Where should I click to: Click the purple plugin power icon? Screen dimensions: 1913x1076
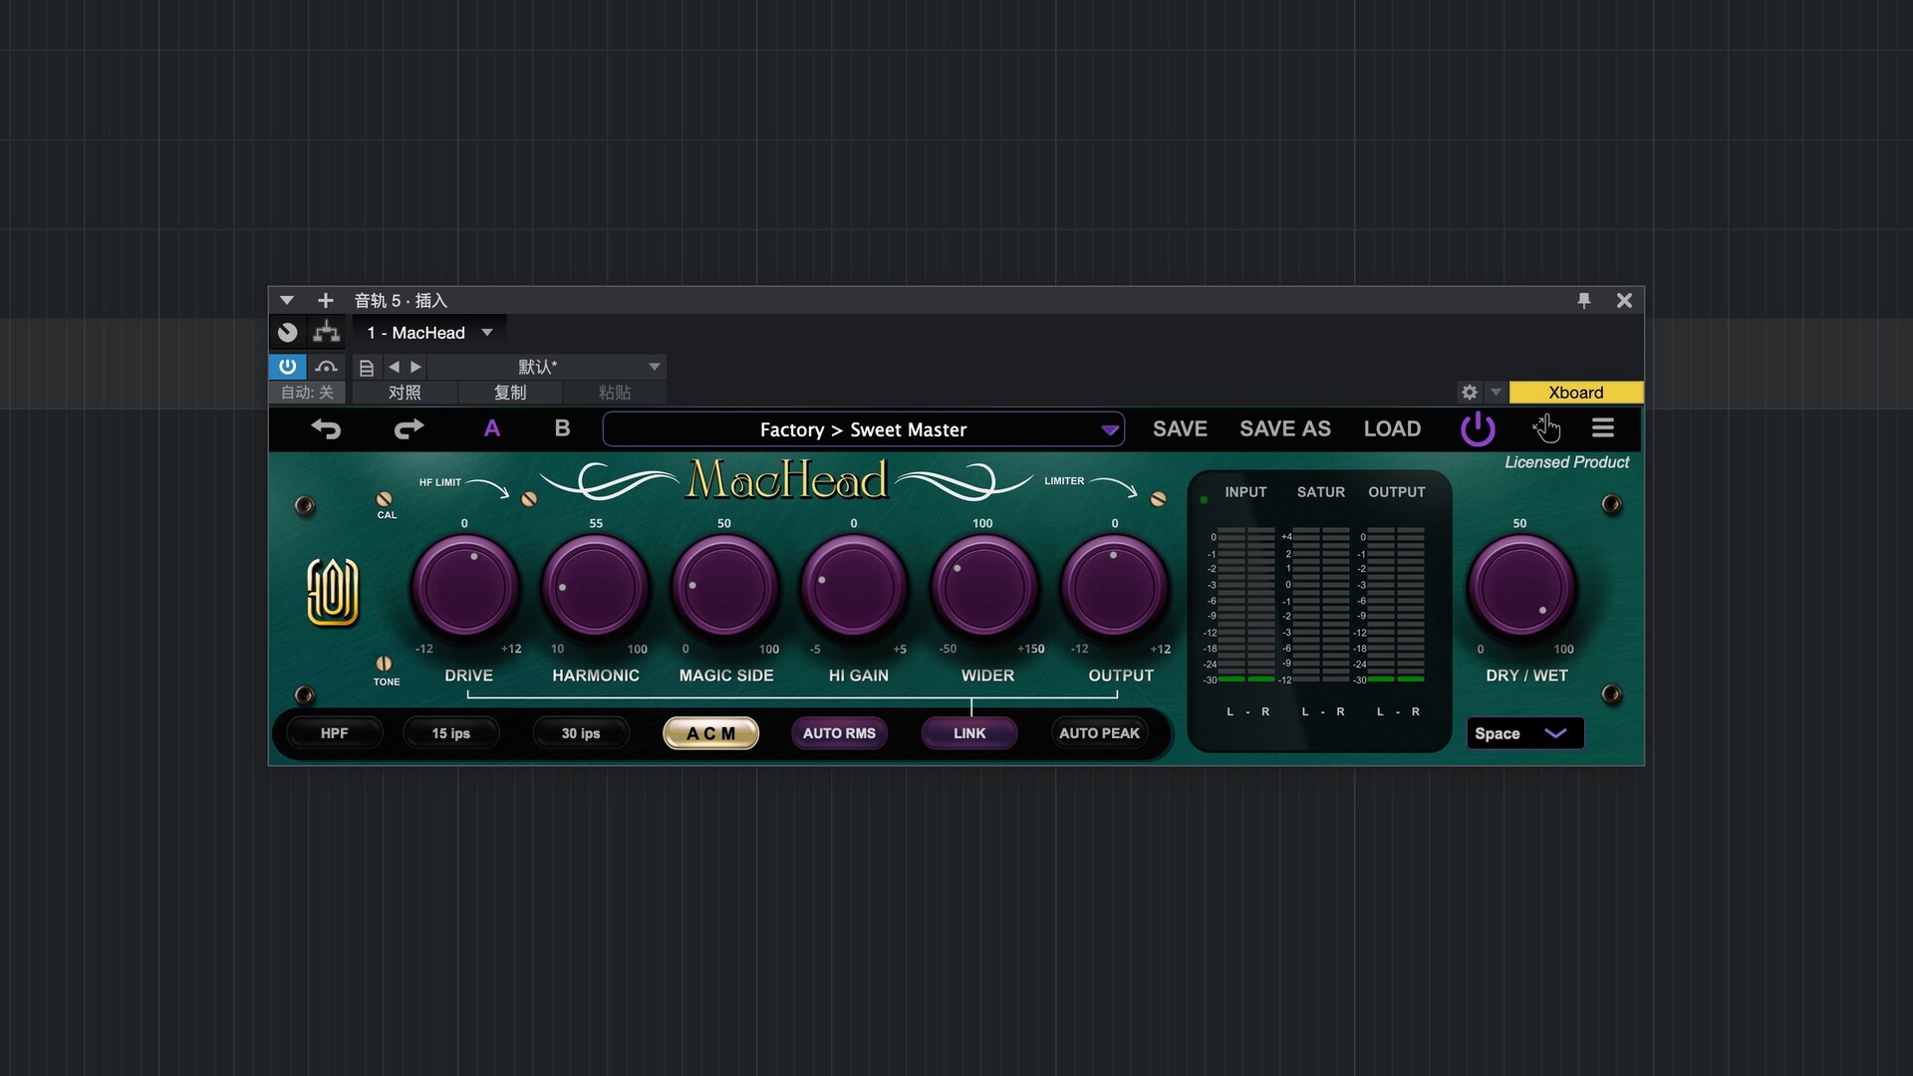click(1478, 429)
